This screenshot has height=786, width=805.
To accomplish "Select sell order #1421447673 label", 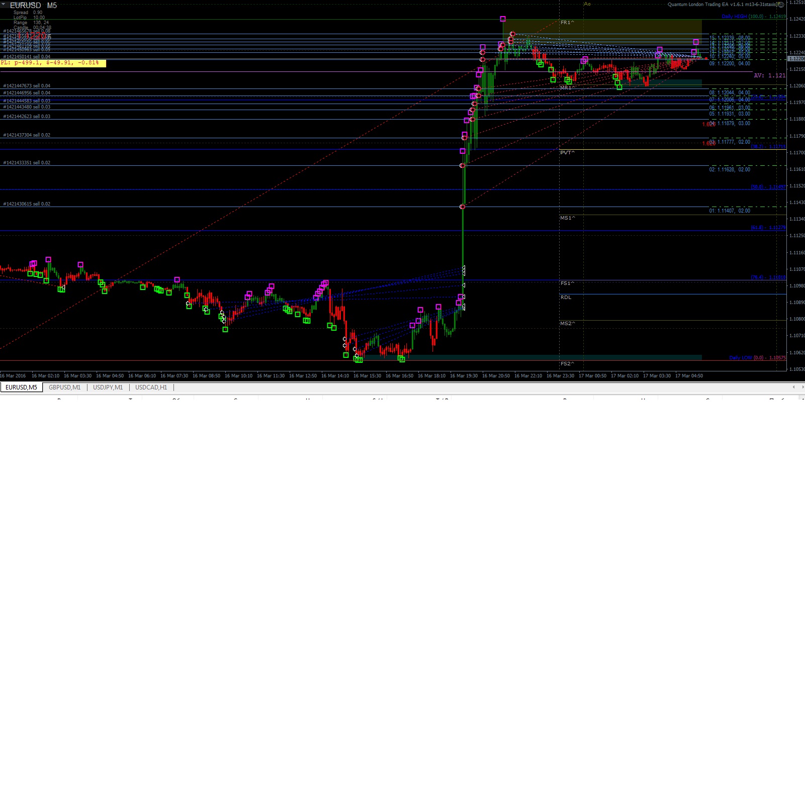I will (x=27, y=86).
